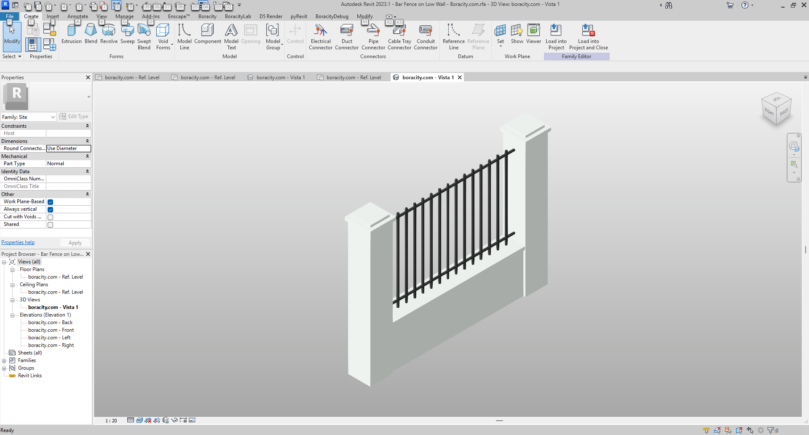Choose the Blend form tool
Screen dimensions: 809x435
tap(91, 34)
